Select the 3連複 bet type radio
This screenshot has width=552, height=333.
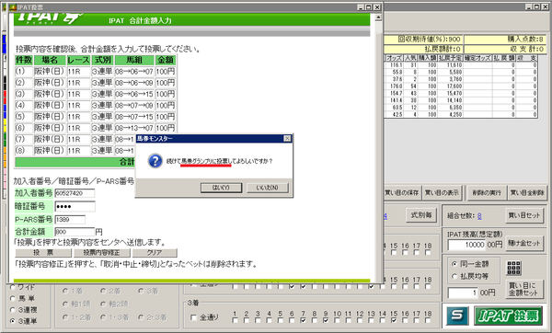pyautogui.click(x=13, y=310)
